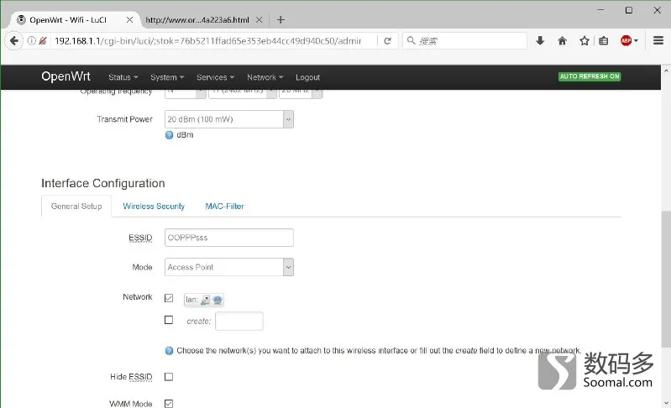
Task: Click the page vertical scrollbar thumb
Action: [x=666, y=279]
